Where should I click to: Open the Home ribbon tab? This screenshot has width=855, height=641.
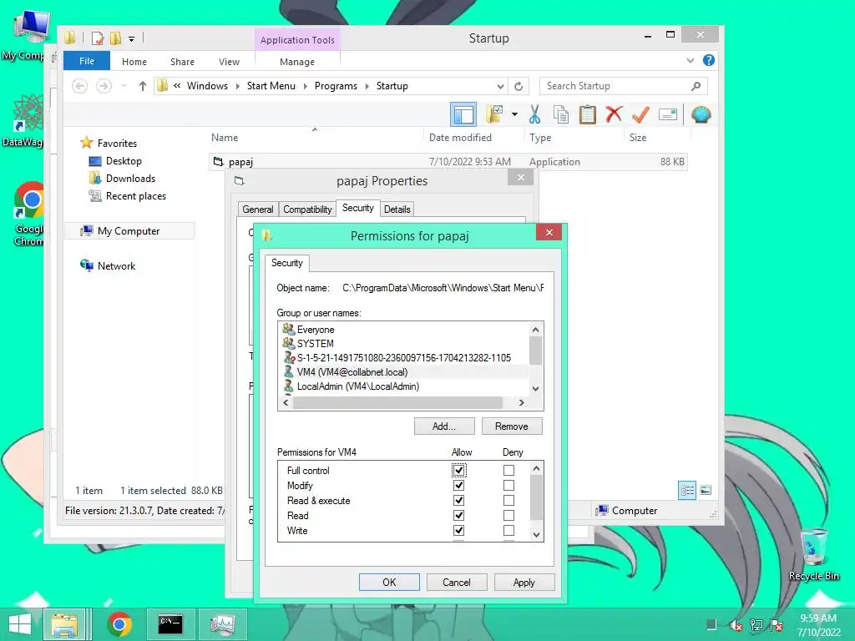tap(134, 62)
